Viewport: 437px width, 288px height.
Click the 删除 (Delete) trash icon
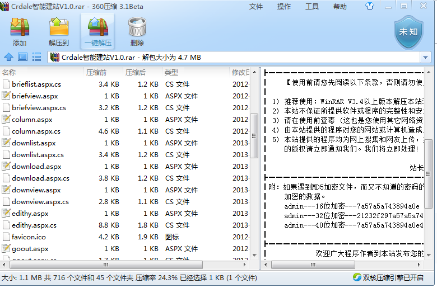[137, 27]
